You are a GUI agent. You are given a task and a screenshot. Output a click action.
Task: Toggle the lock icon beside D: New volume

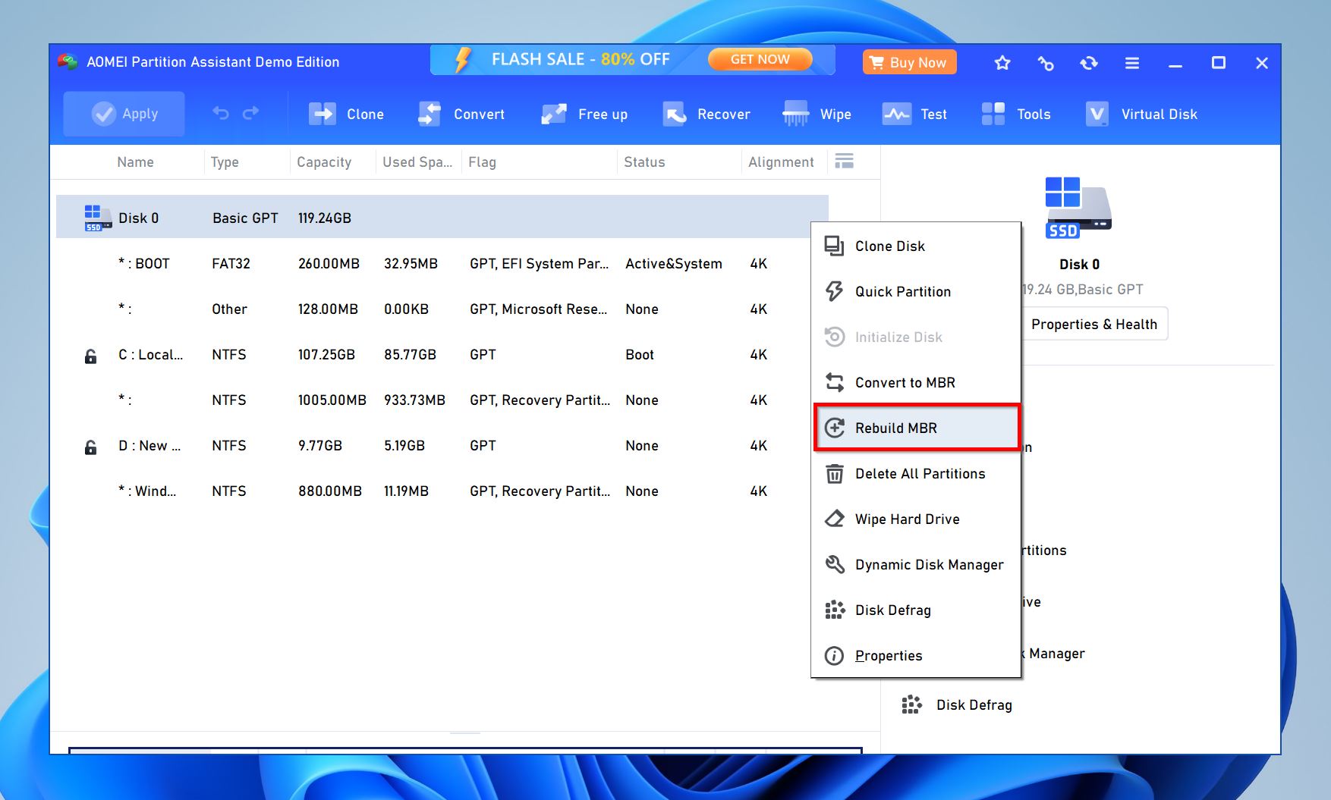tap(90, 446)
